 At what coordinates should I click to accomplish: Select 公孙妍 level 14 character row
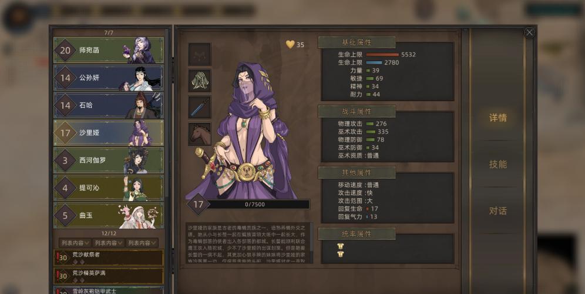pyautogui.click(x=109, y=78)
